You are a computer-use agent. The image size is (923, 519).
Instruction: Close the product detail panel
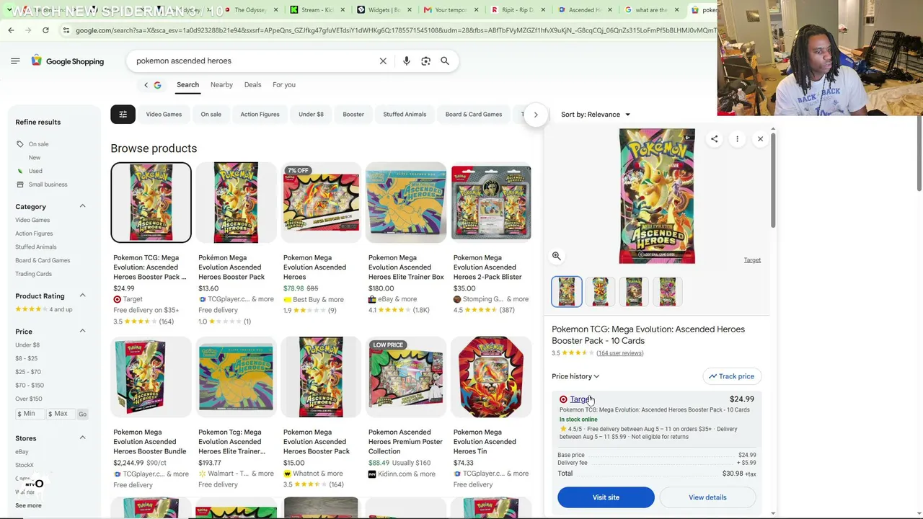point(760,139)
